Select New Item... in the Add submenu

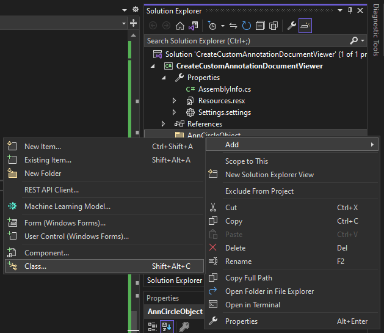[43, 146]
